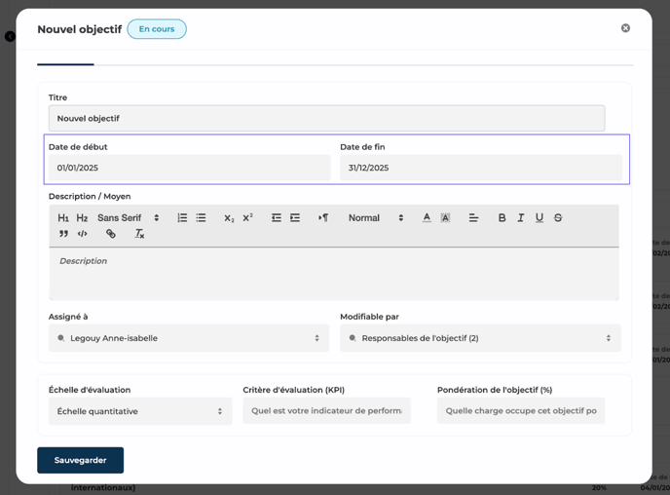
Task: Toggle bold formatting
Action: click(502, 218)
